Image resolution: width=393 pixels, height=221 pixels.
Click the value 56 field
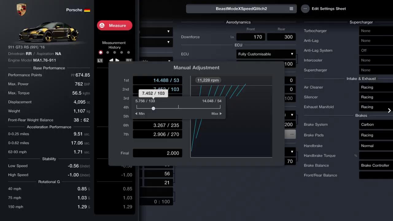158,174
